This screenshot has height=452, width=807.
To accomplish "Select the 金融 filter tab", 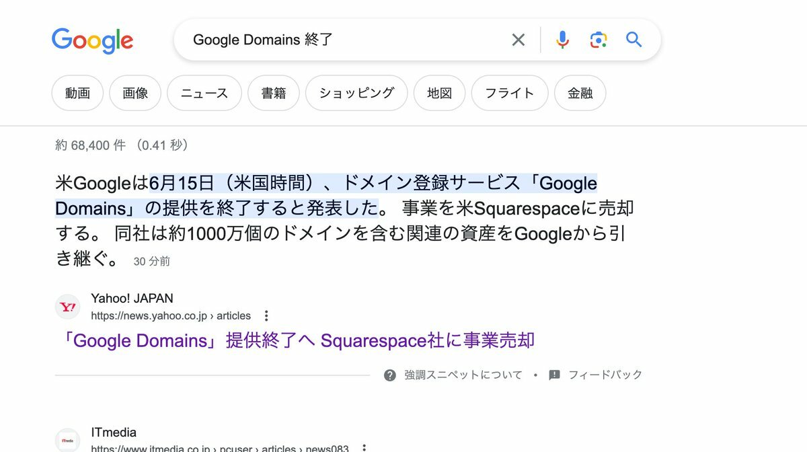I will (x=580, y=93).
